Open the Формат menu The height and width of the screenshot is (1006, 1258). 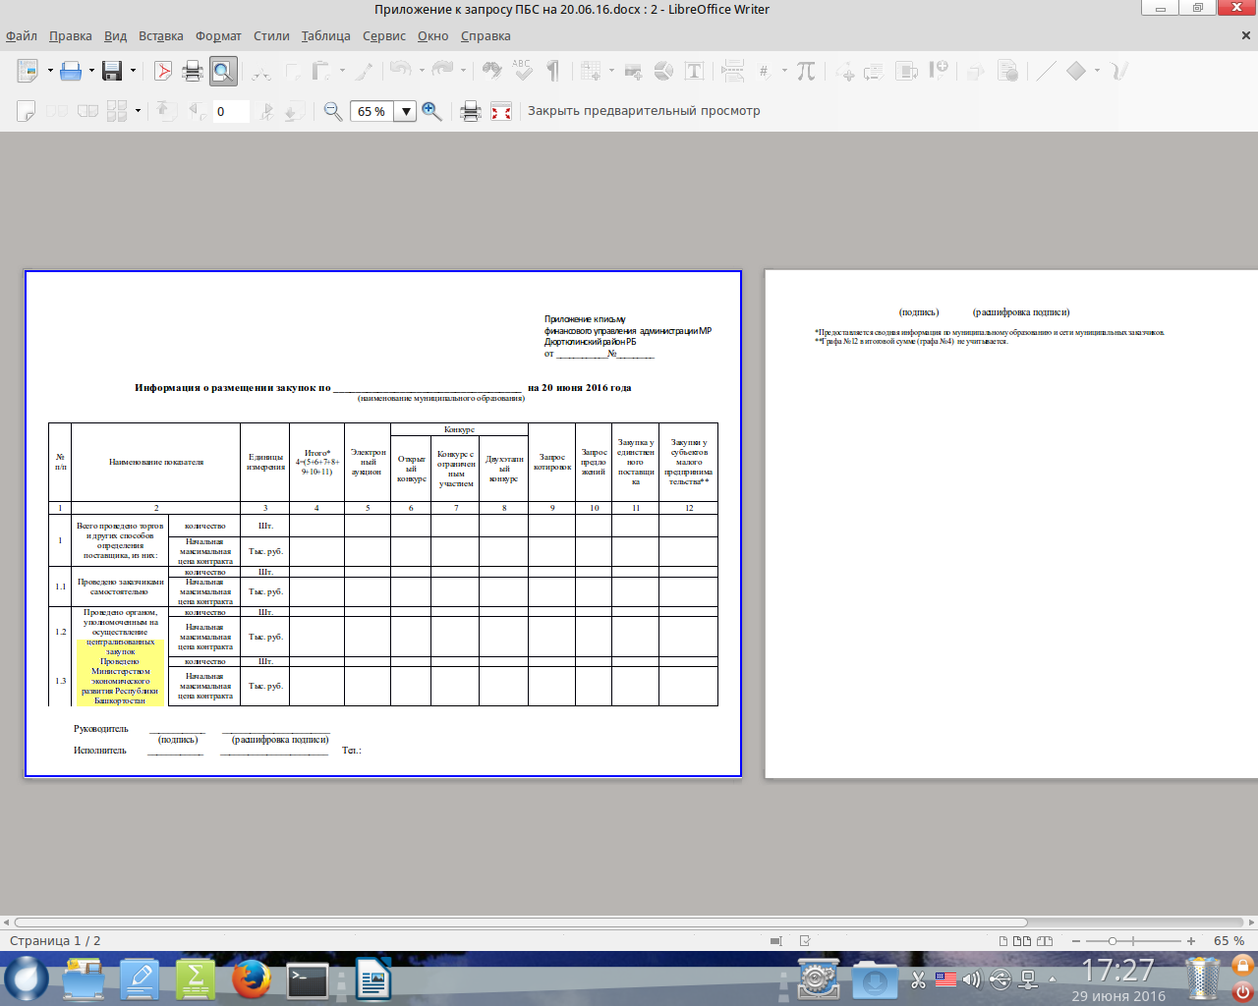pyautogui.click(x=218, y=36)
